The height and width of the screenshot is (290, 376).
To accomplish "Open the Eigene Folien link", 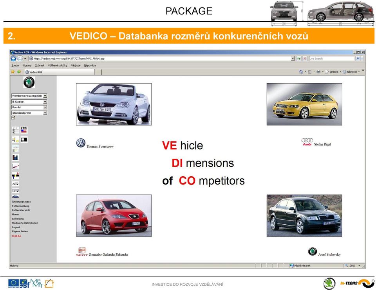I will tap(20, 231).
